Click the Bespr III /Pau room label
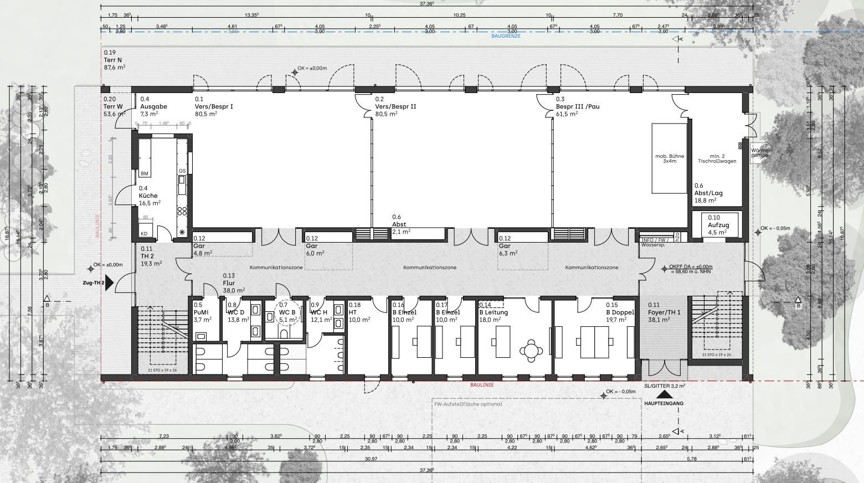This screenshot has height=483, width=864. pyautogui.click(x=577, y=106)
